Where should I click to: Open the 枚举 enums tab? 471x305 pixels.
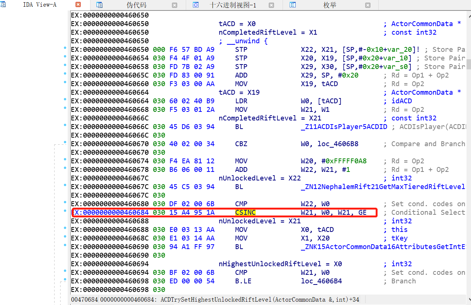click(330, 5)
